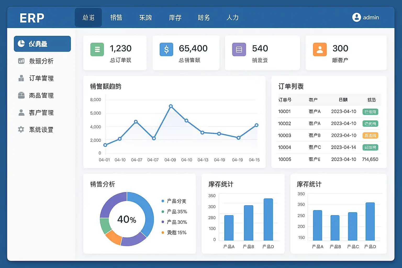
Task: Click the orange 15% legend color dot
Action: click(163, 232)
